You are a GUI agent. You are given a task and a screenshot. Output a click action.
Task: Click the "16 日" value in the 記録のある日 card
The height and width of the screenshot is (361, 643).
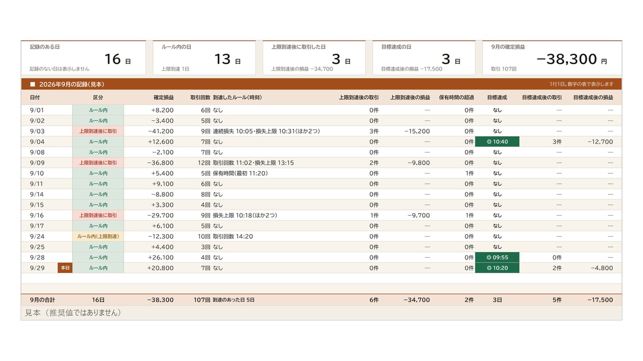[117, 59]
